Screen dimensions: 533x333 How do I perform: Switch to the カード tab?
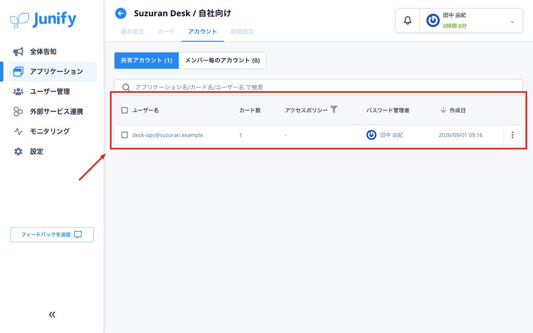click(166, 32)
